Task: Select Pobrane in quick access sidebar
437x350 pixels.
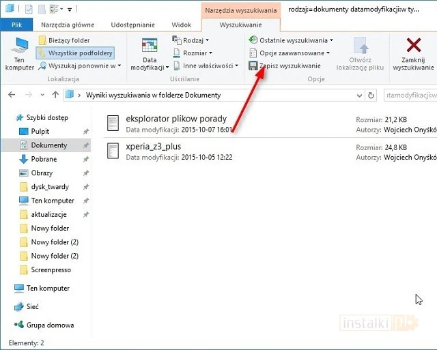Action: pyautogui.click(x=44, y=159)
